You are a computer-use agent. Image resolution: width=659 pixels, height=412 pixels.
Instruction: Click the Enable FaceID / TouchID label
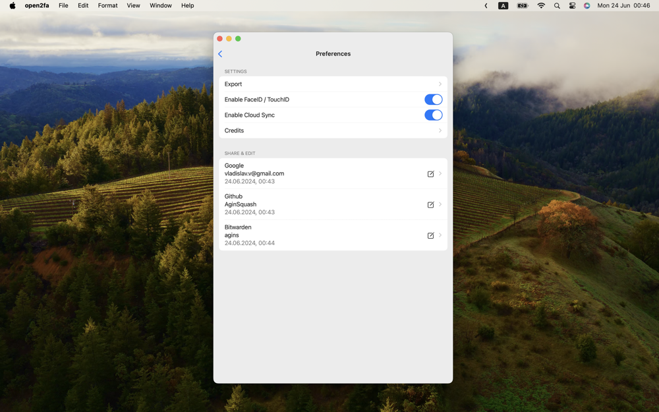(x=257, y=100)
